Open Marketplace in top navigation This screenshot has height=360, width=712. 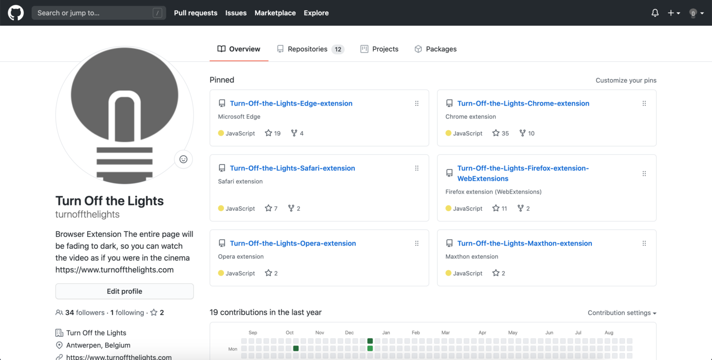click(x=275, y=13)
